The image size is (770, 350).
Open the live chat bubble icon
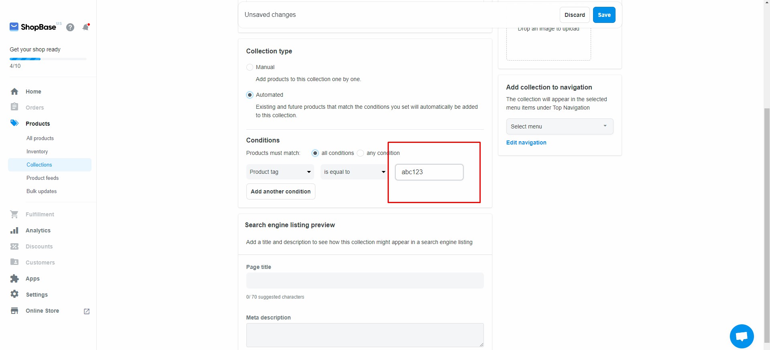742,336
